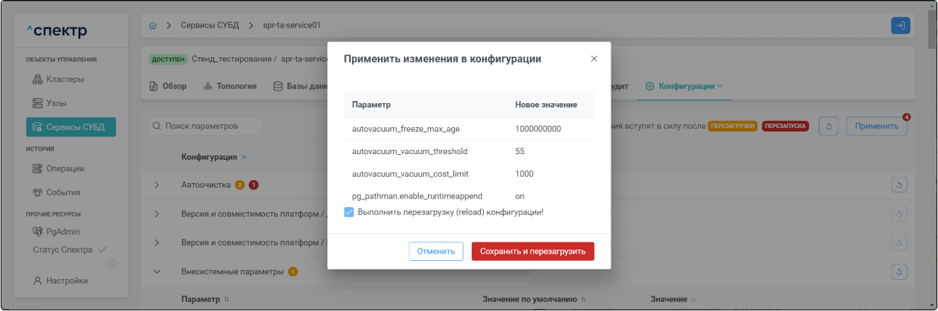Click the new value 1000 cell

(524, 173)
